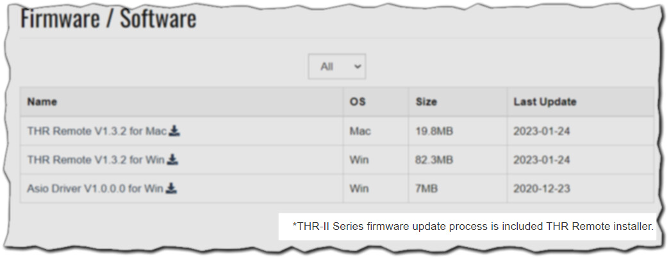This screenshot has width=669, height=258.
Task: Click the Size column header
Action: (426, 102)
